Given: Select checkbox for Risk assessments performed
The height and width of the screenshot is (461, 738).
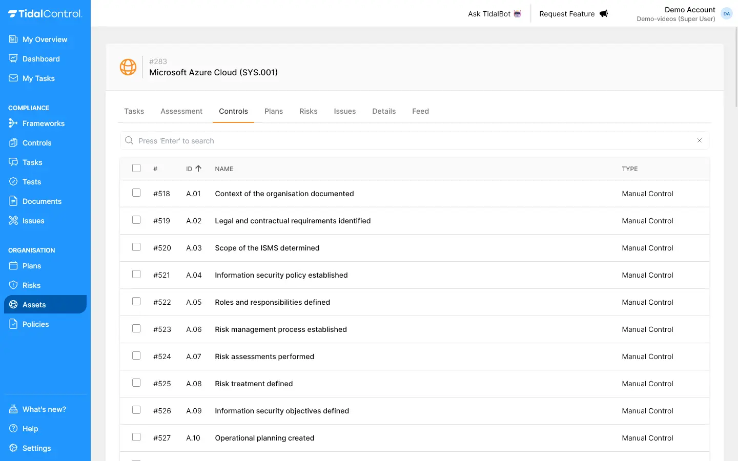Looking at the screenshot, I should 136,356.
